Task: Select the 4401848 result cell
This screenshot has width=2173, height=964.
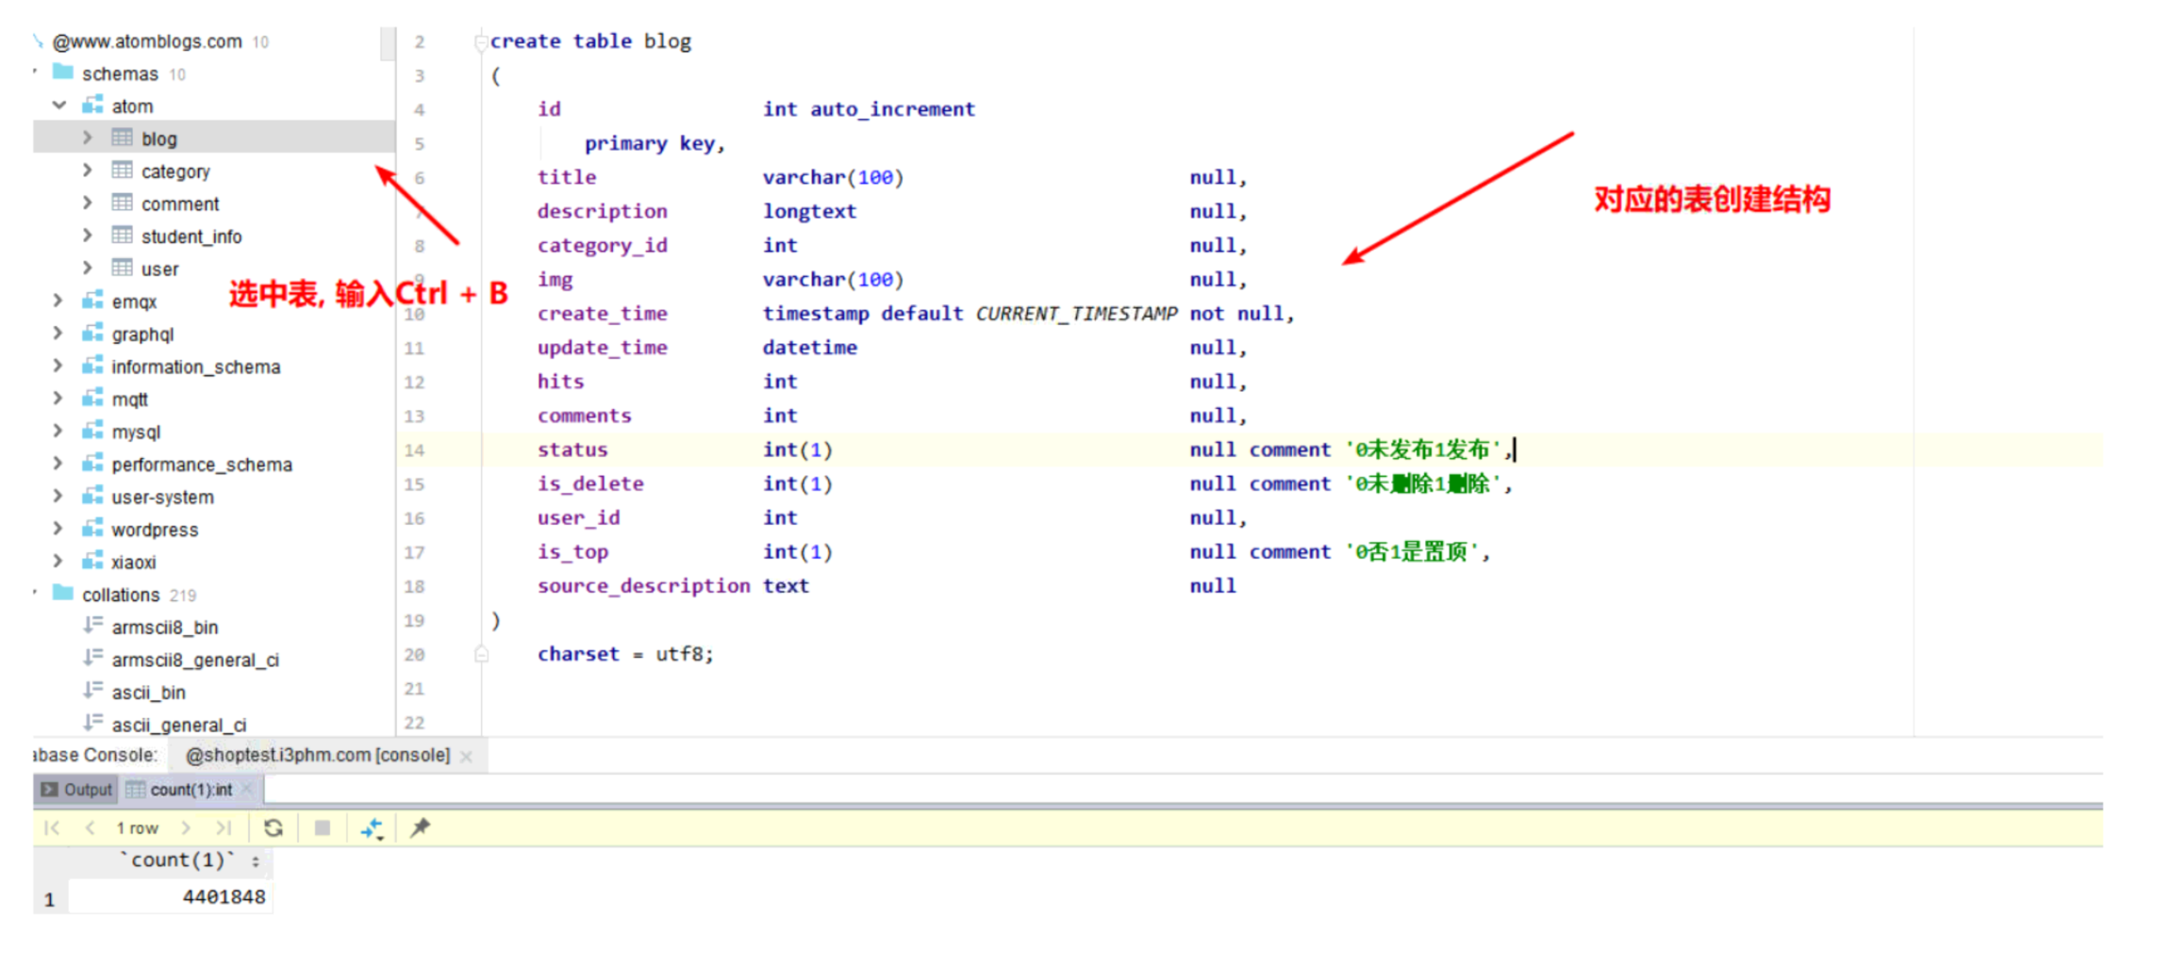Action: [x=171, y=896]
